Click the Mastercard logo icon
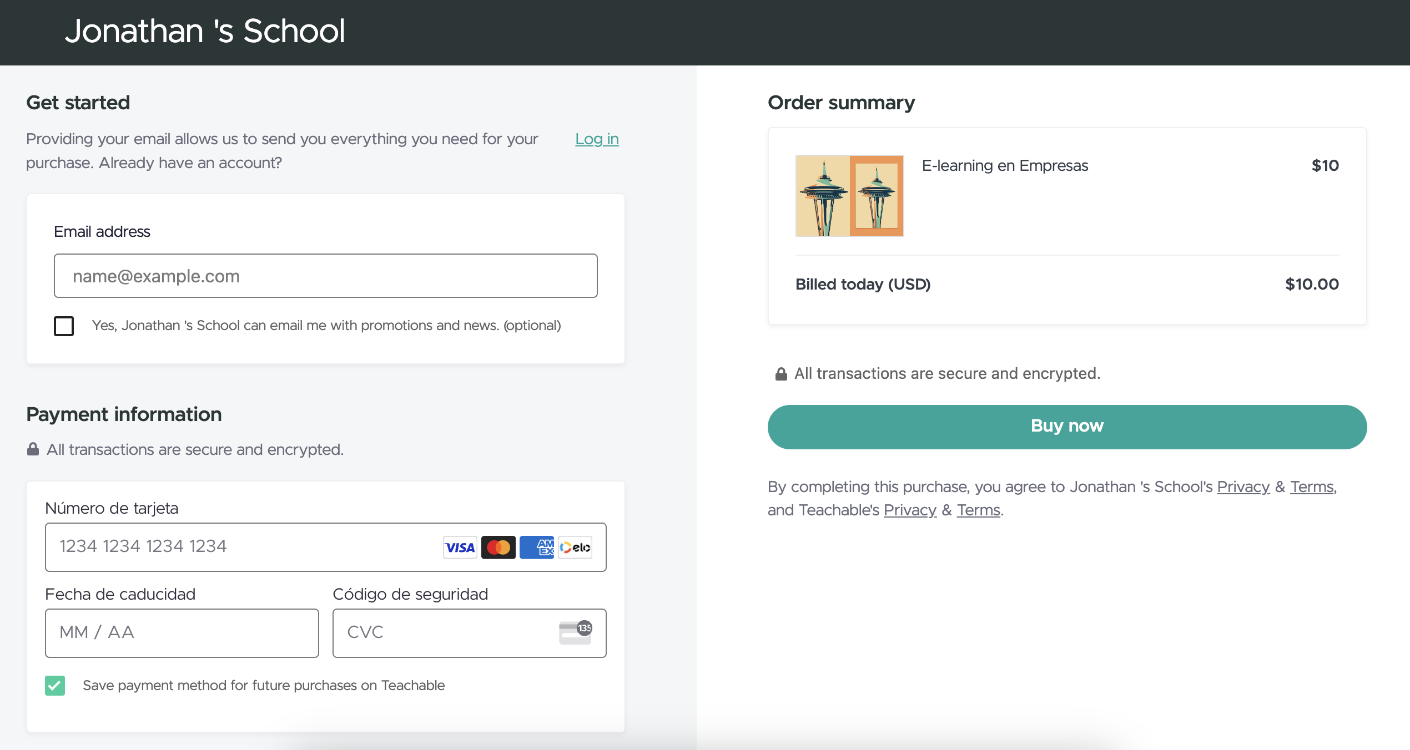The width and height of the screenshot is (1410, 750). coord(498,548)
